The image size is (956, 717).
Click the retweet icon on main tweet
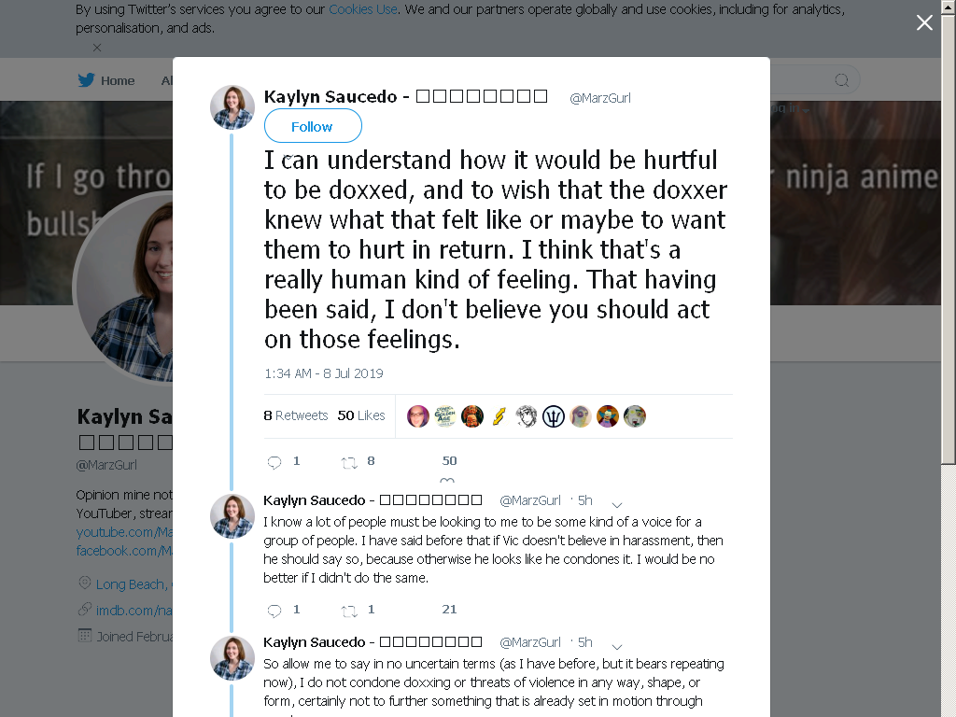click(x=349, y=463)
